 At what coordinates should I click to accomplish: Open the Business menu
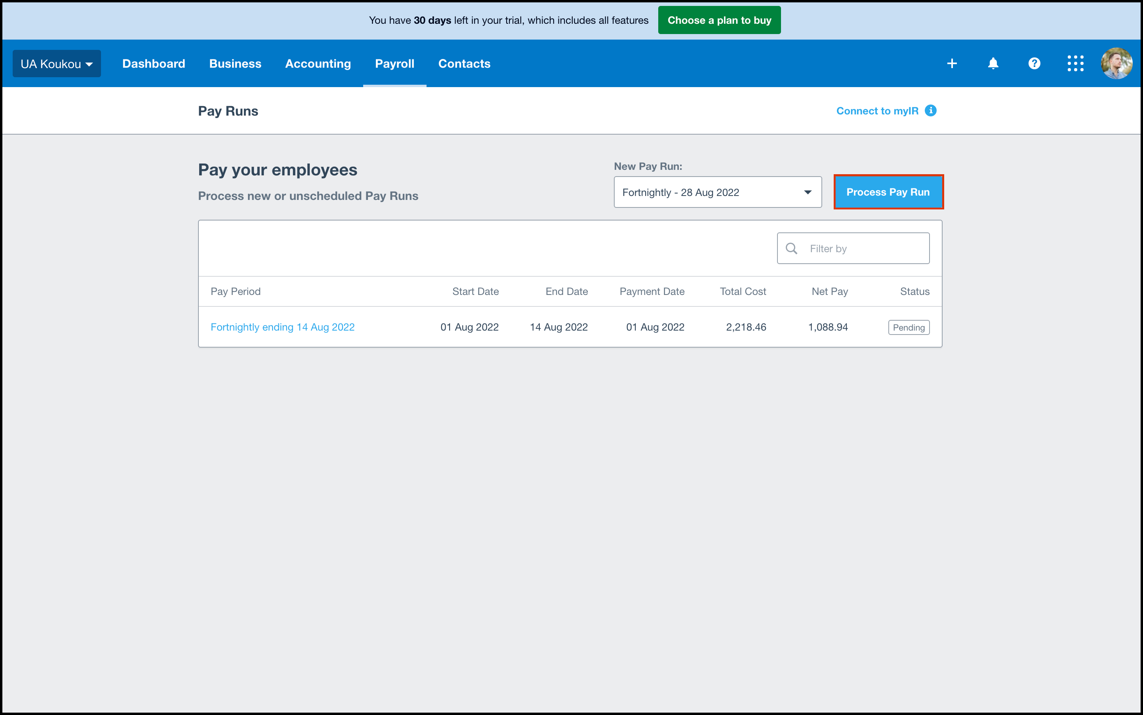(235, 64)
